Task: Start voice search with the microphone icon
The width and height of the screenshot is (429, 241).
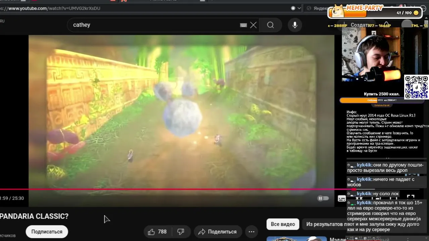Action: (295, 25)
